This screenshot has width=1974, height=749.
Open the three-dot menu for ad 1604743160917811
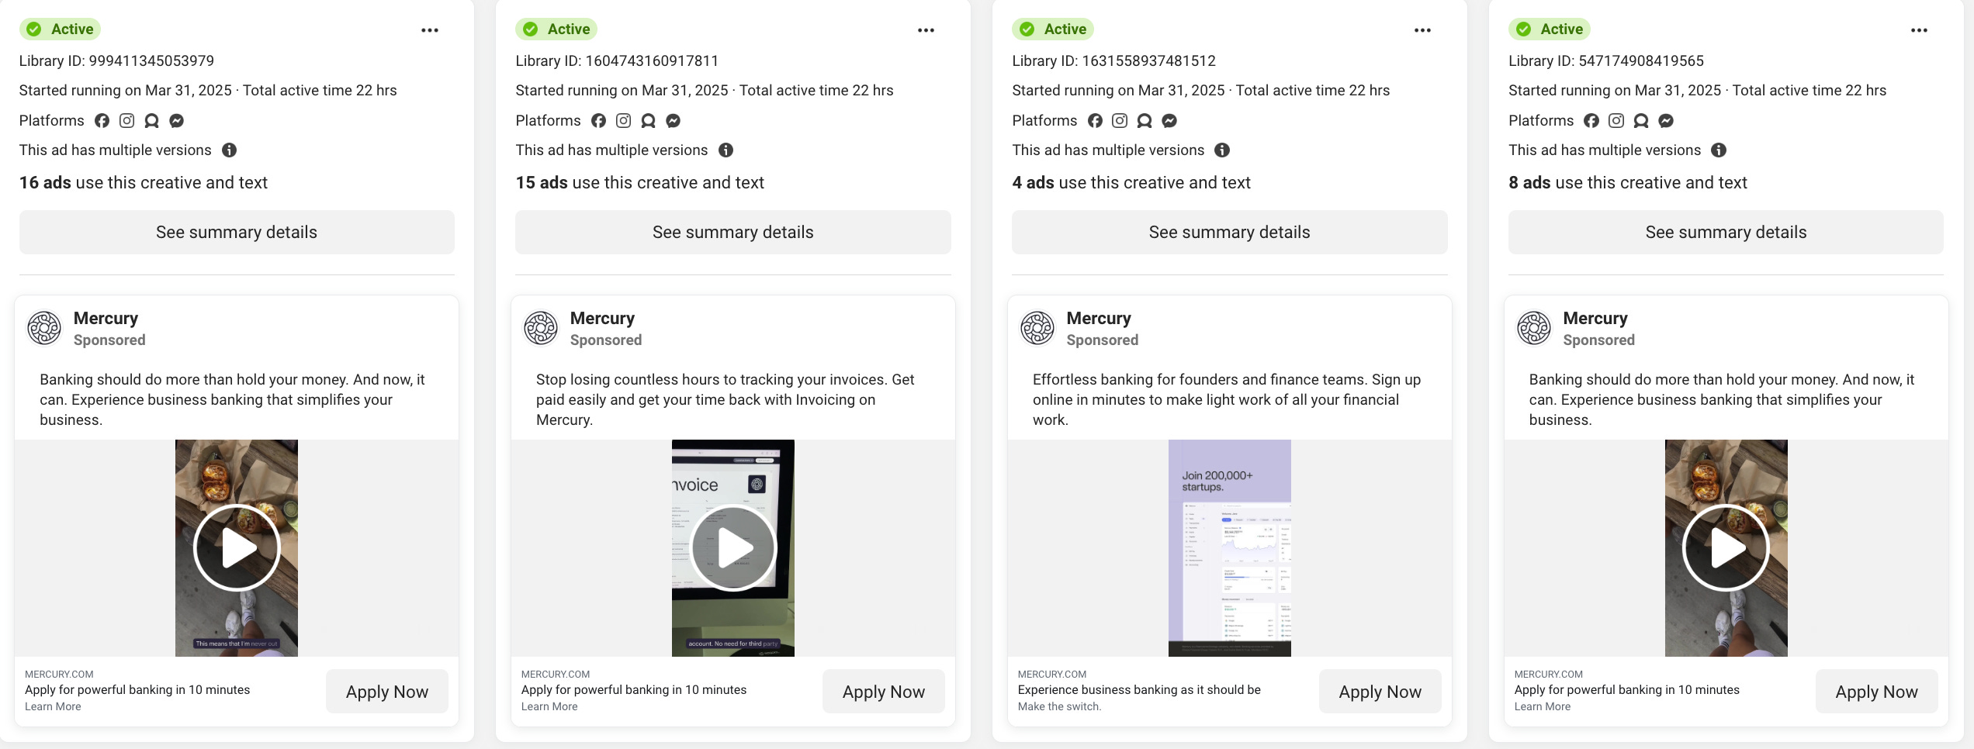coord(926,30)
